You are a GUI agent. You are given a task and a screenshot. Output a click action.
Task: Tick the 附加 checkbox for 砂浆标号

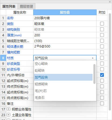tap(102, 69)
